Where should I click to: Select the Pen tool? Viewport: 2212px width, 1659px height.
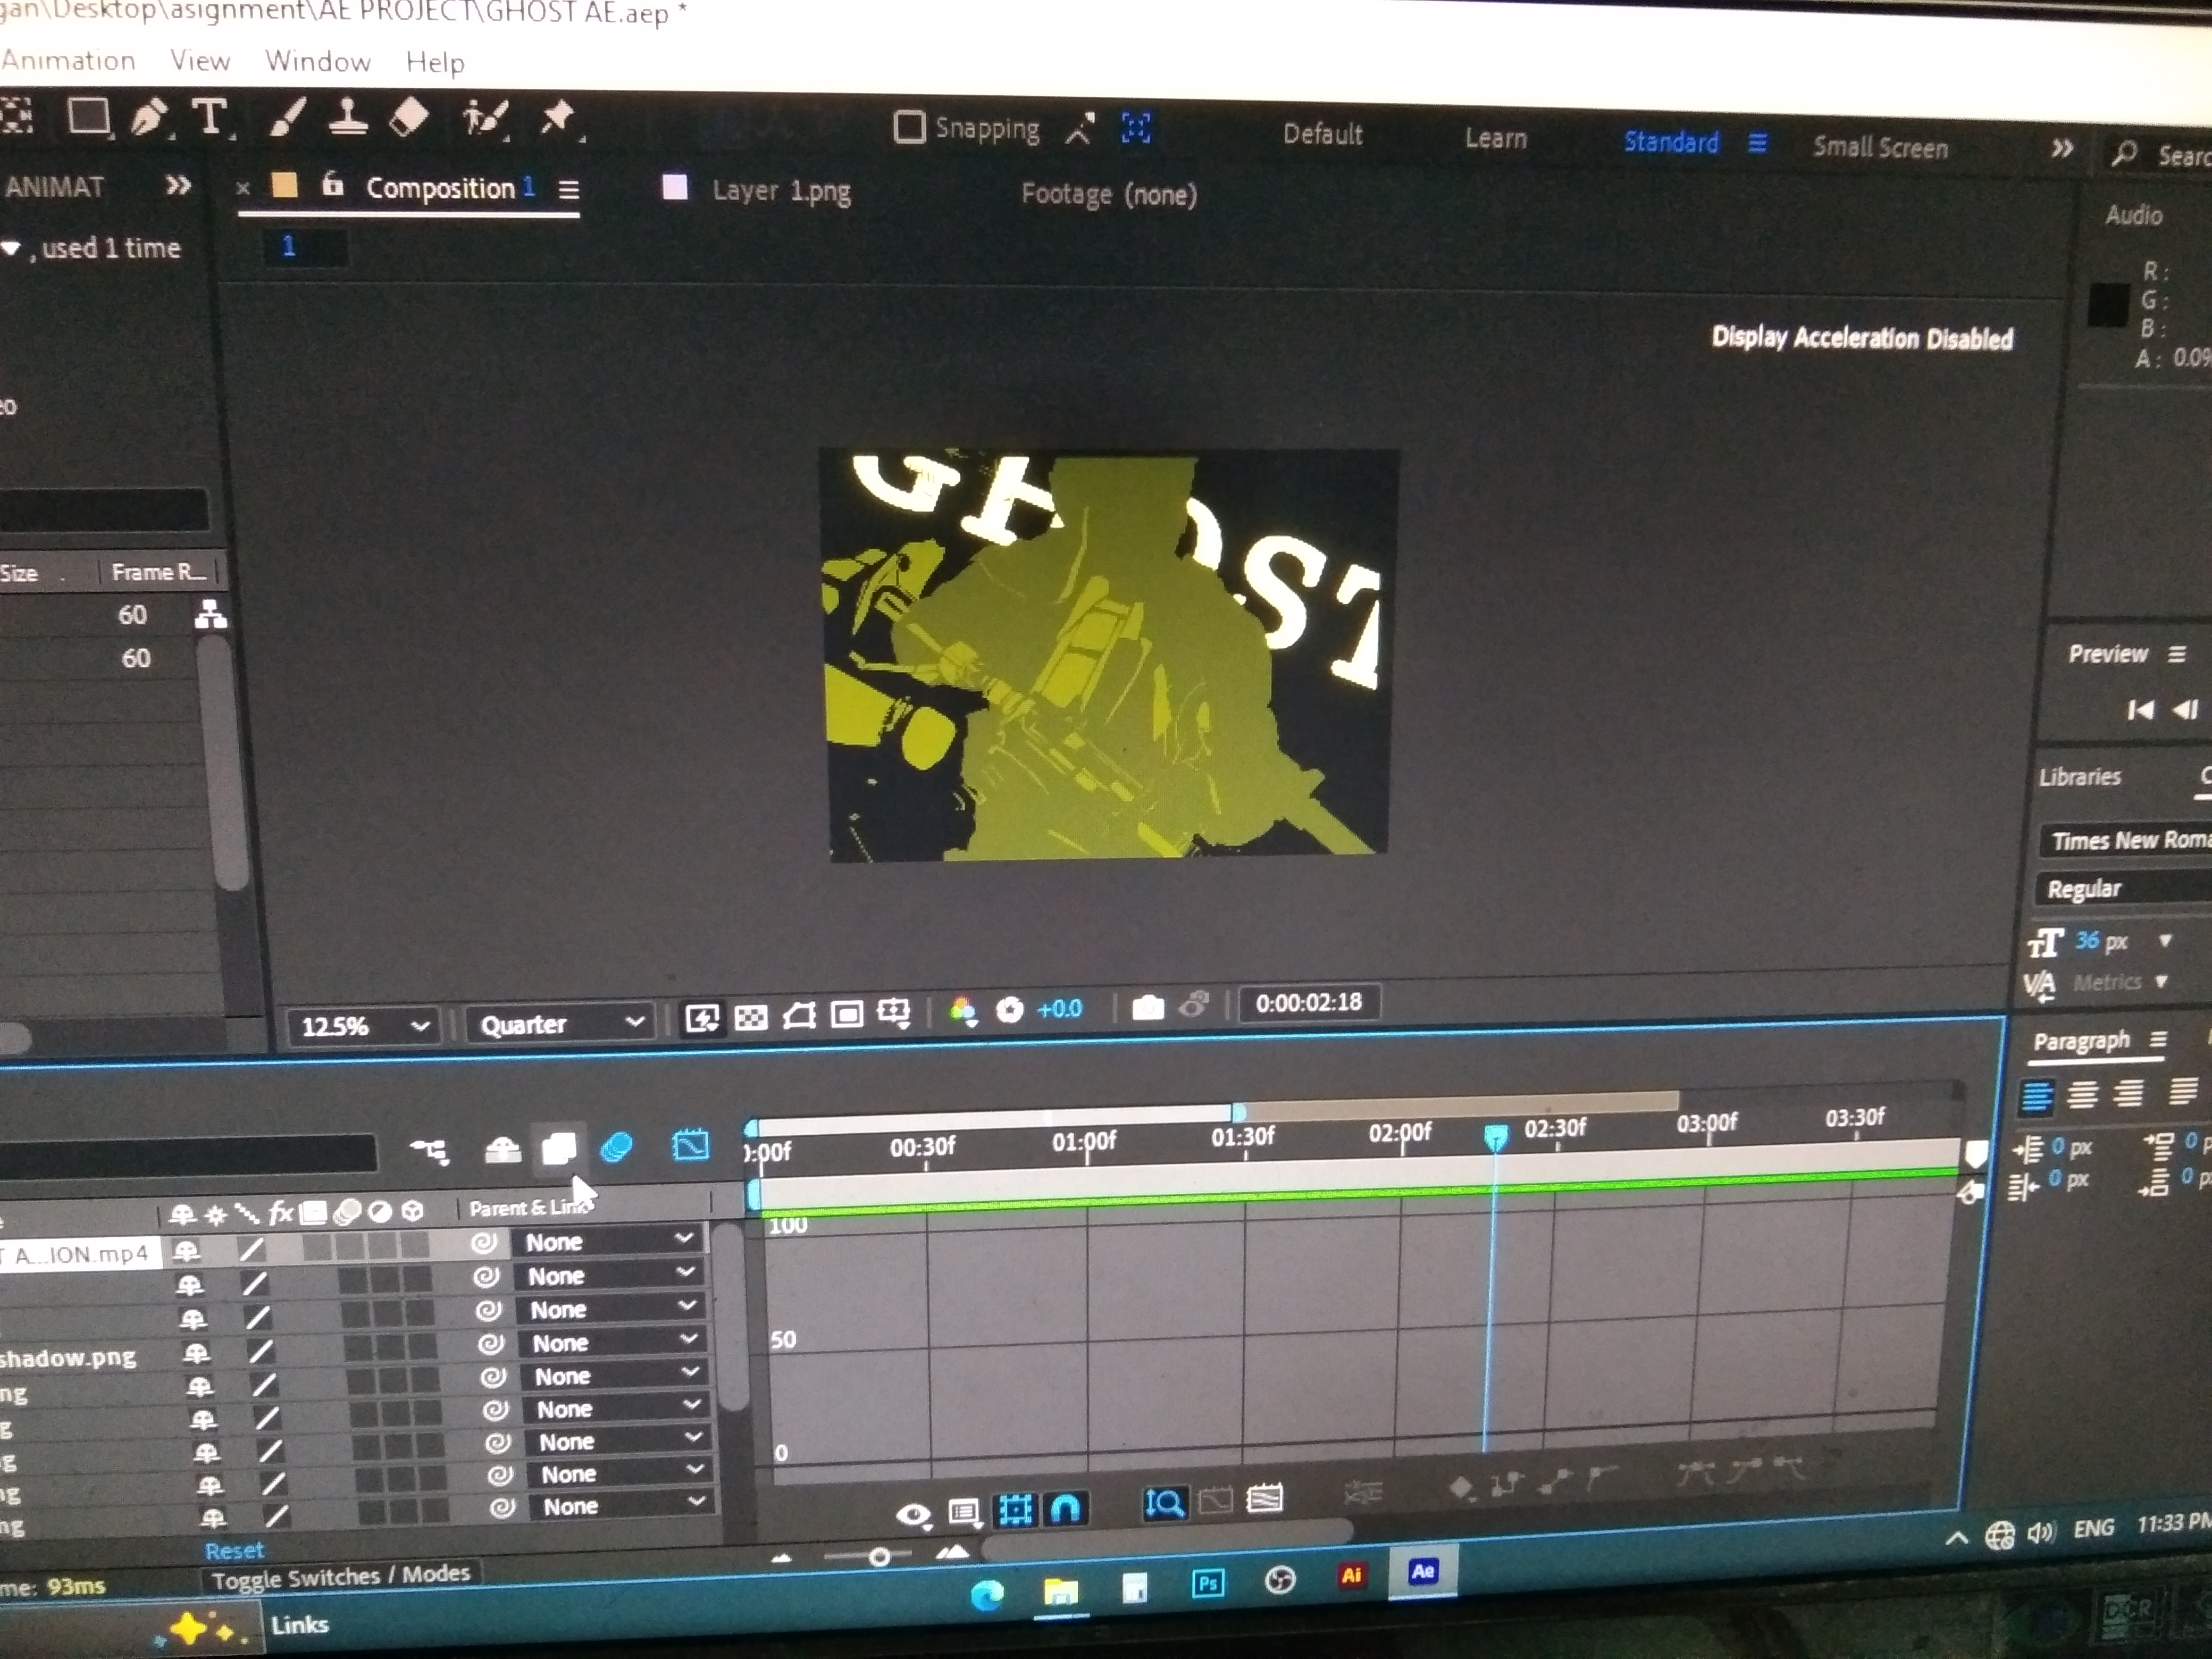tap(150, 117)
